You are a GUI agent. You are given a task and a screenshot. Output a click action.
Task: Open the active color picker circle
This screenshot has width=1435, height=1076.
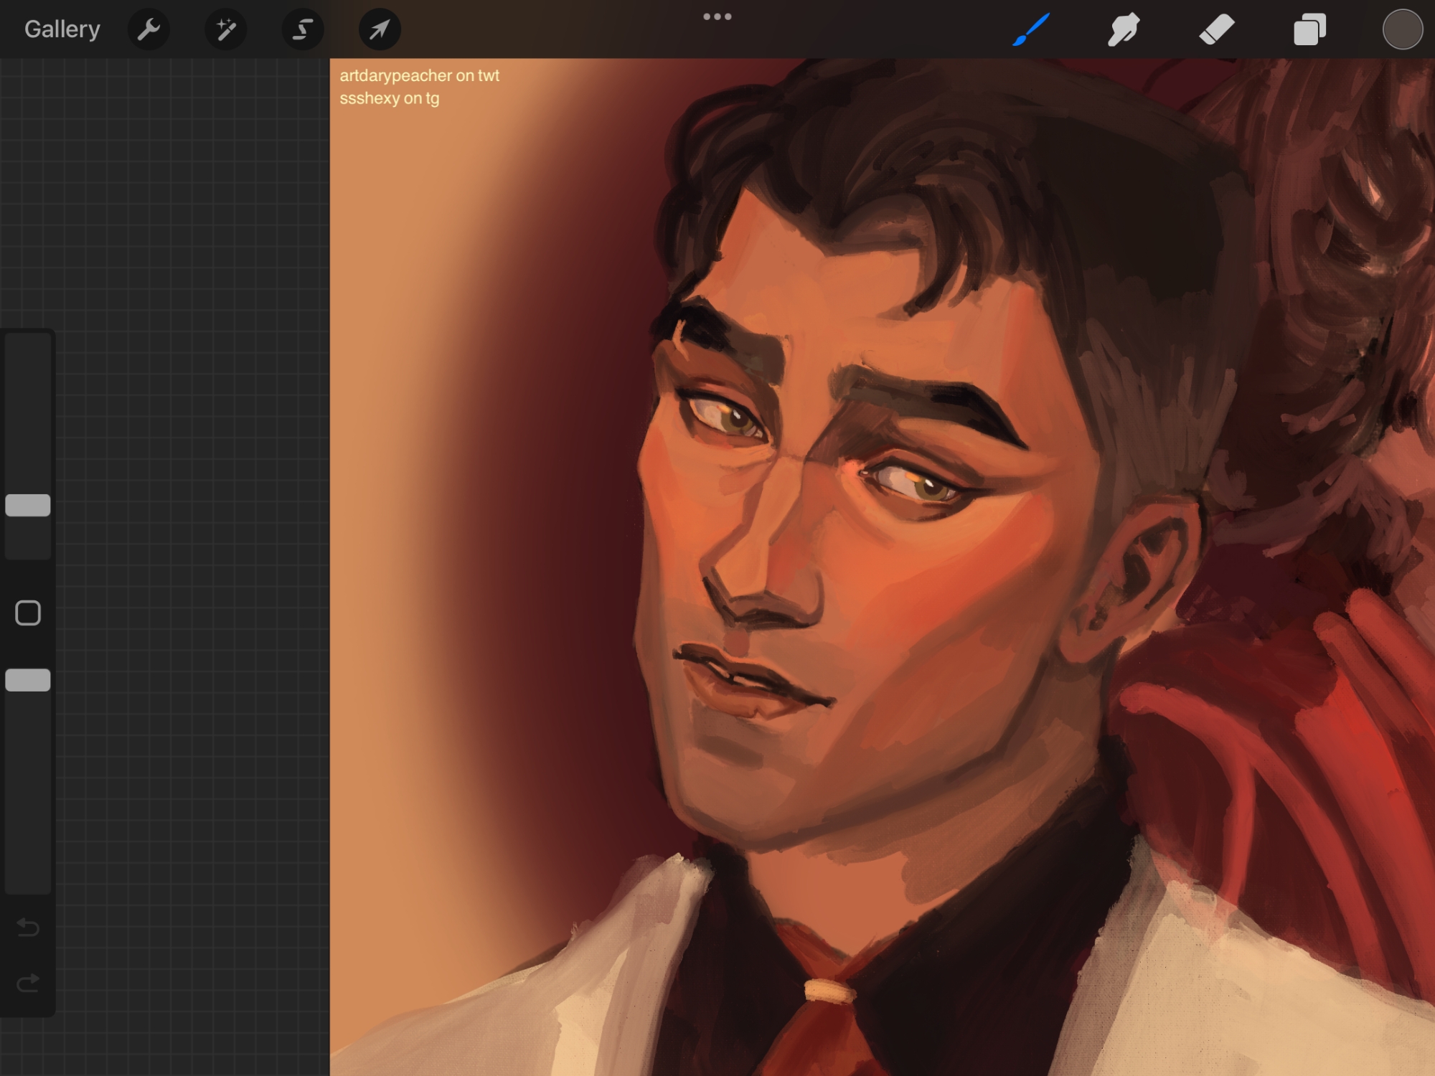coord(1402,29)
